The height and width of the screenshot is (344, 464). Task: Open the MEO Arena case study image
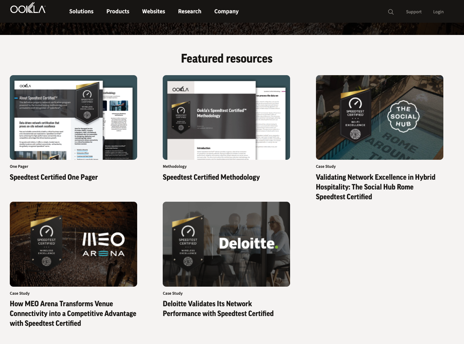[x=73, y=244]
